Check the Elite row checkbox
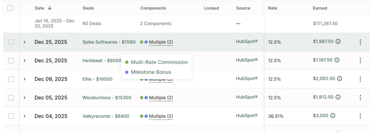The height and width of the screenshot is (132, 374). pos(11,79)
